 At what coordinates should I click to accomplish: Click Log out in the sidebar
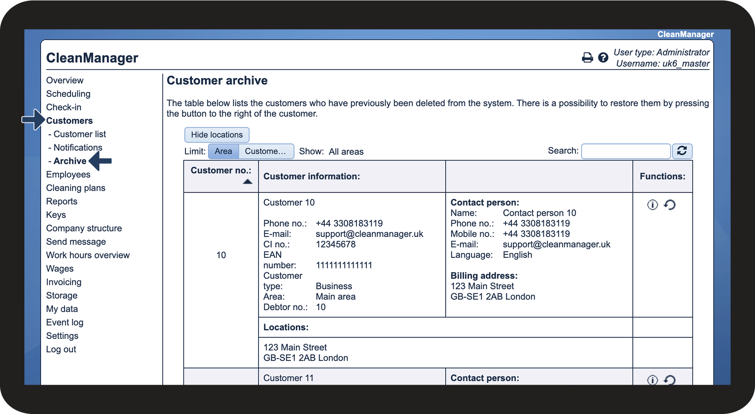[61, 350]
